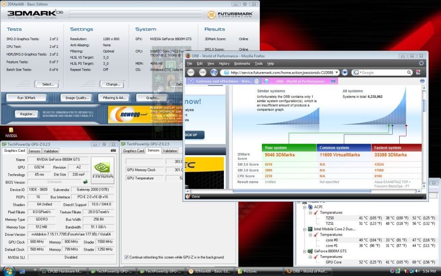441x276 pixels.
Task: Click the Futuremark Corporation logo in 3DMark06
Action: [x=230, y=15]
